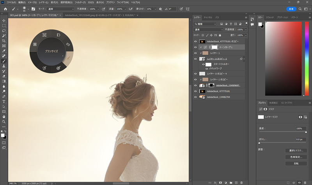Toggle visibility of AdobeStock_134982704 layer

[x=195, y=97]
